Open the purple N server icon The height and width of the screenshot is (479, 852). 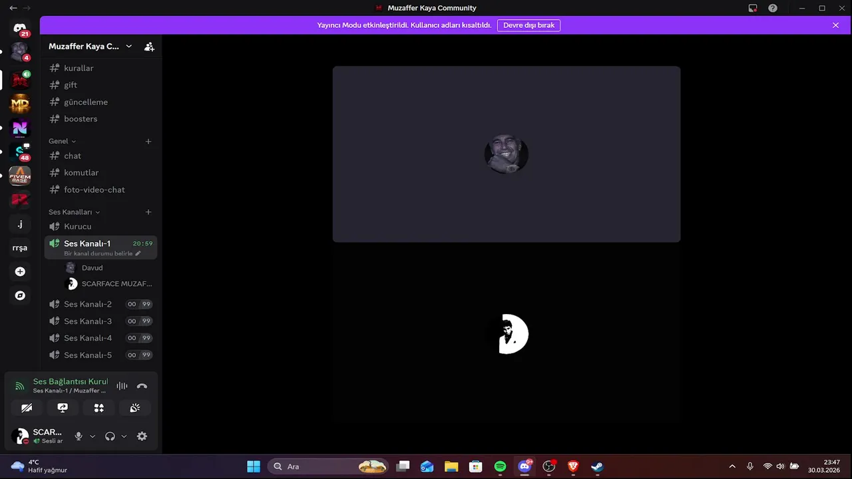(20, 128)
